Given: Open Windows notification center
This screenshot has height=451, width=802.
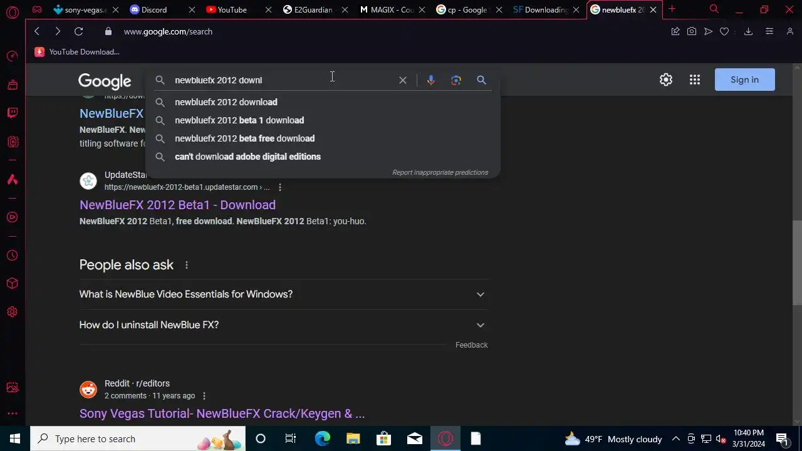Looking at the screenshot, I should [x=782, y=438].
